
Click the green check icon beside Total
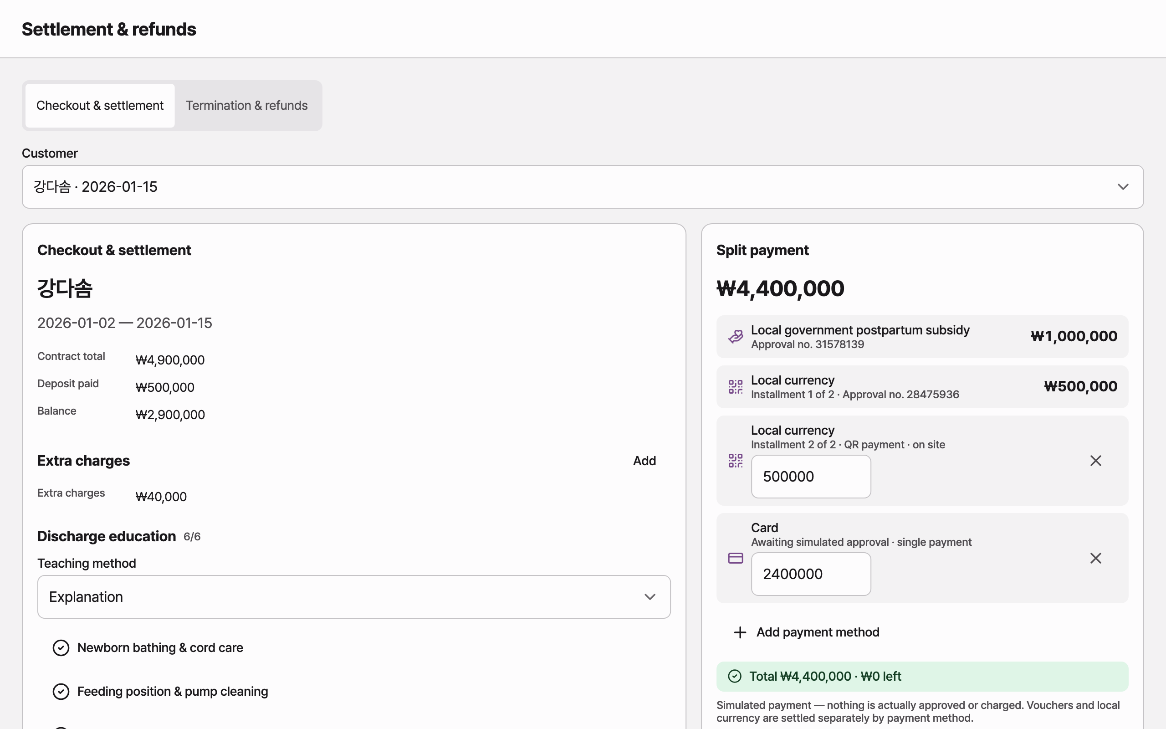click(735, 676)
